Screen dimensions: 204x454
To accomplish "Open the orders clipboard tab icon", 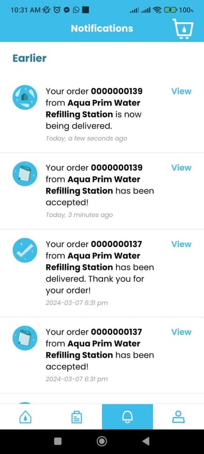I will click(76, 417).
